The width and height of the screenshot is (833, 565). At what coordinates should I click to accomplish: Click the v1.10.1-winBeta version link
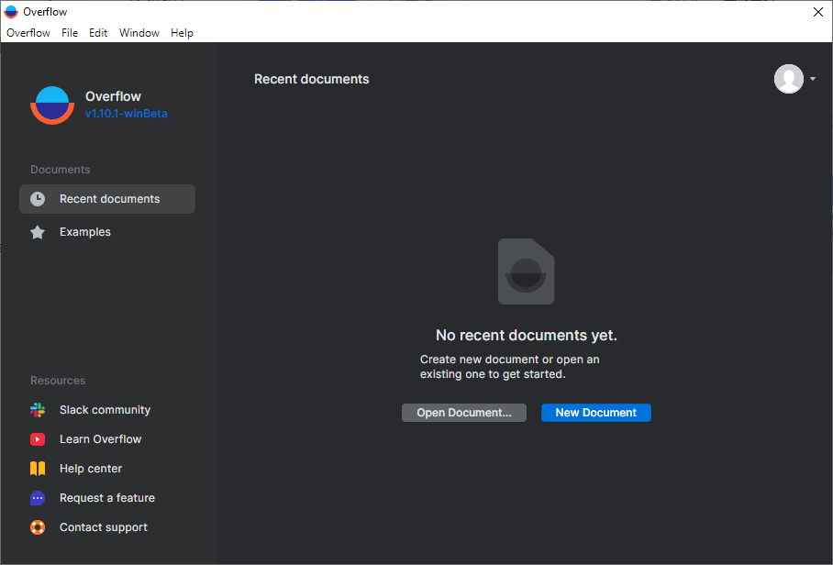pyautogui.click(x=127, y=114)
